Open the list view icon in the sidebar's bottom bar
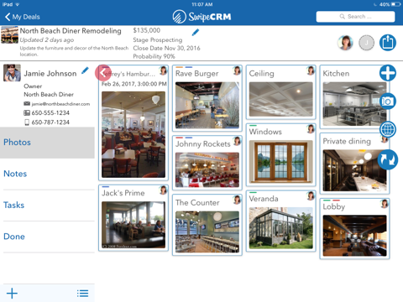This screenshot has height=302, width=403. tap(82, 294)
